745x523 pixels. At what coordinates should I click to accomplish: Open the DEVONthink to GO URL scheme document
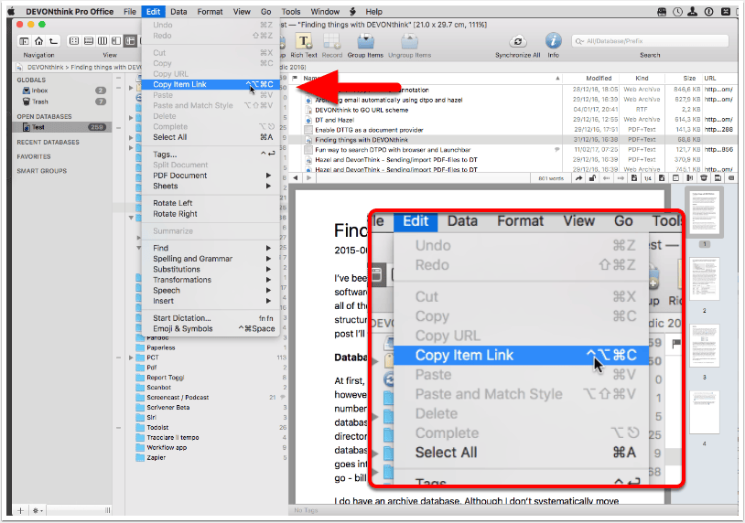pyautogui.click(x=362, y=110)
